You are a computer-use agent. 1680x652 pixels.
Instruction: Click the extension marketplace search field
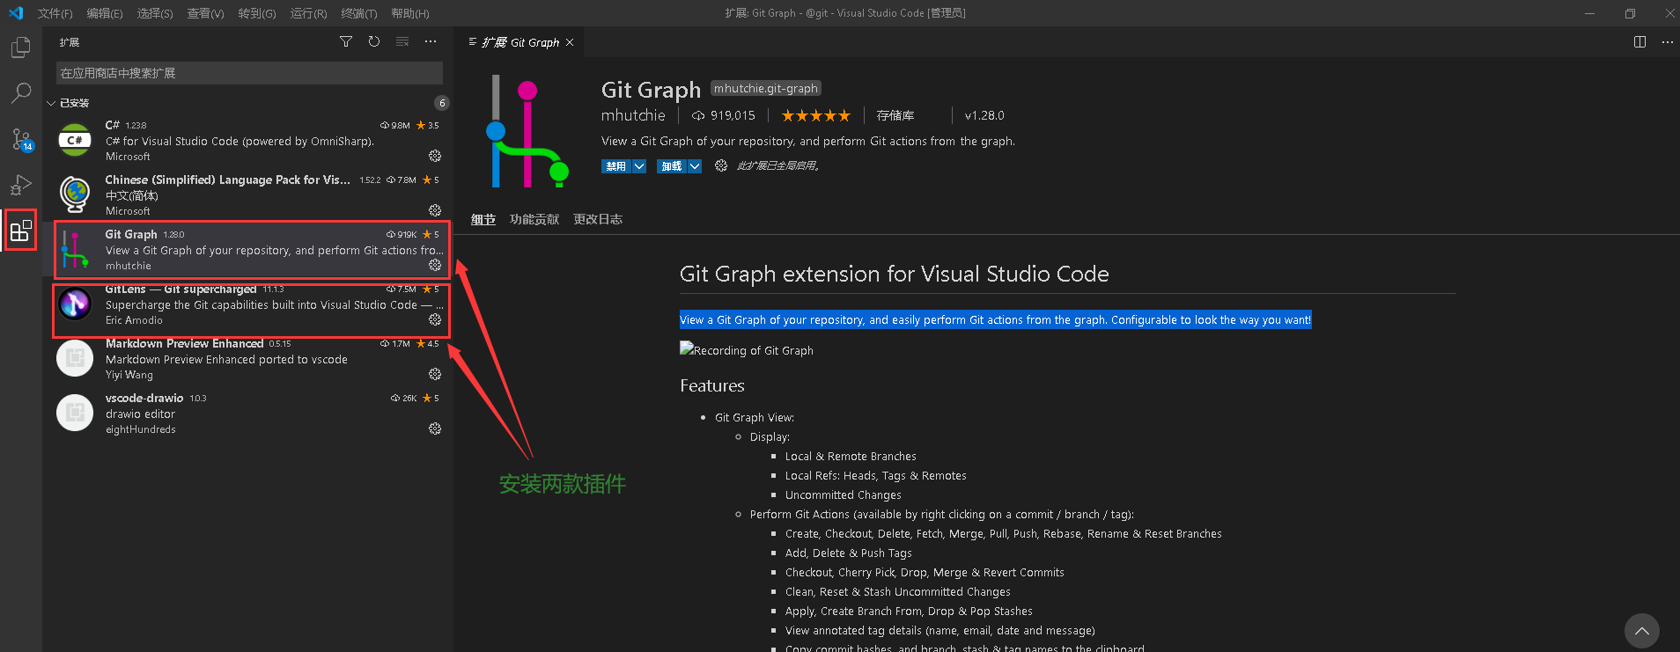click(x=249, y=73)
